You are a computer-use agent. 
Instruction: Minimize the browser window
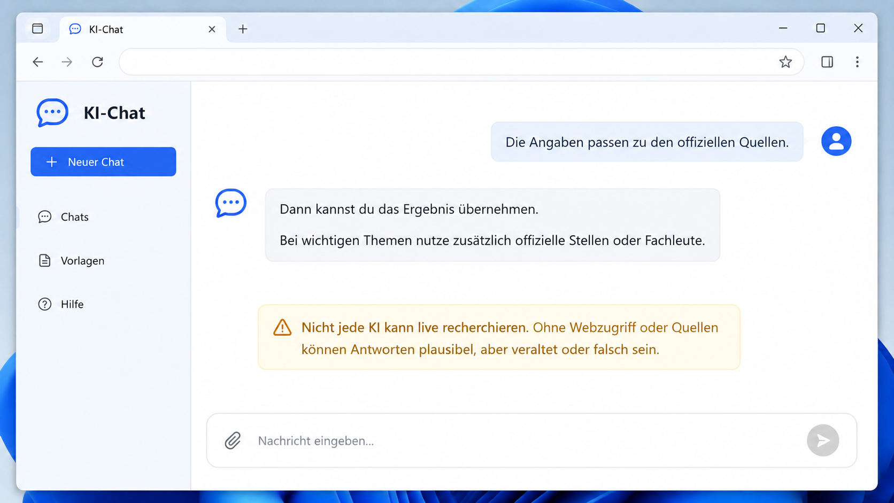pos(783,28)
